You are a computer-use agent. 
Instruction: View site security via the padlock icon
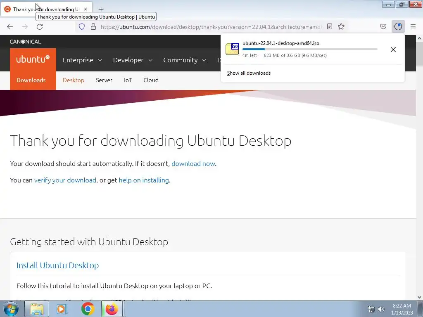tap(93, 26)
